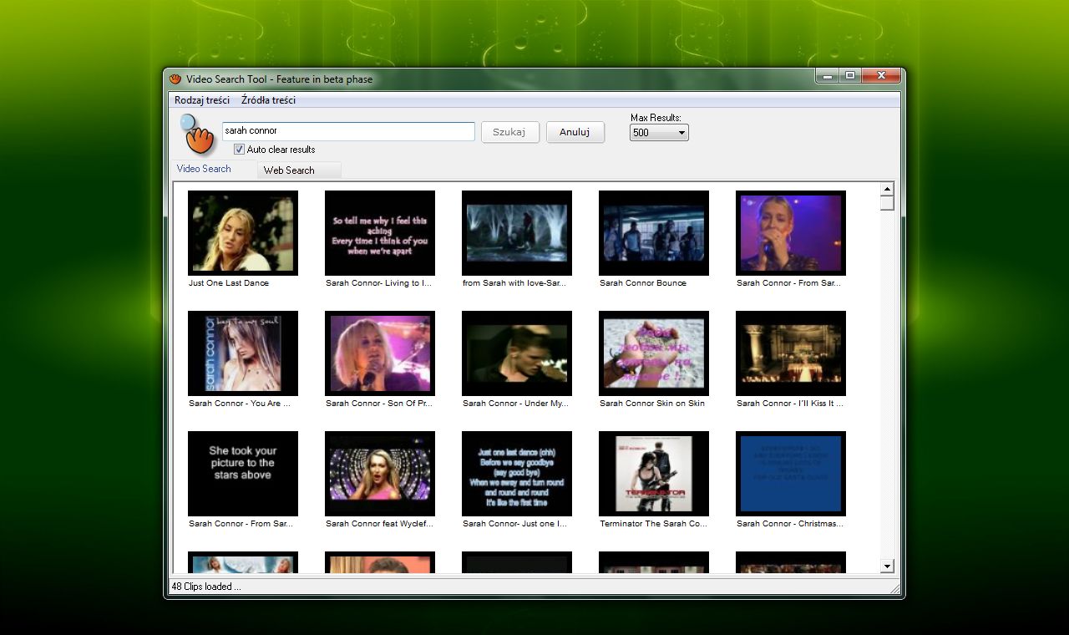This screenshot has height=635, width=1069.
Task: Click the 'Sarah Connor - Christmas...' caption
Action: [790, 524]
